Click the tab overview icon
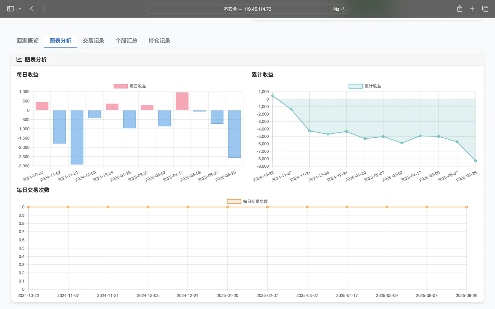 [485, 9]
